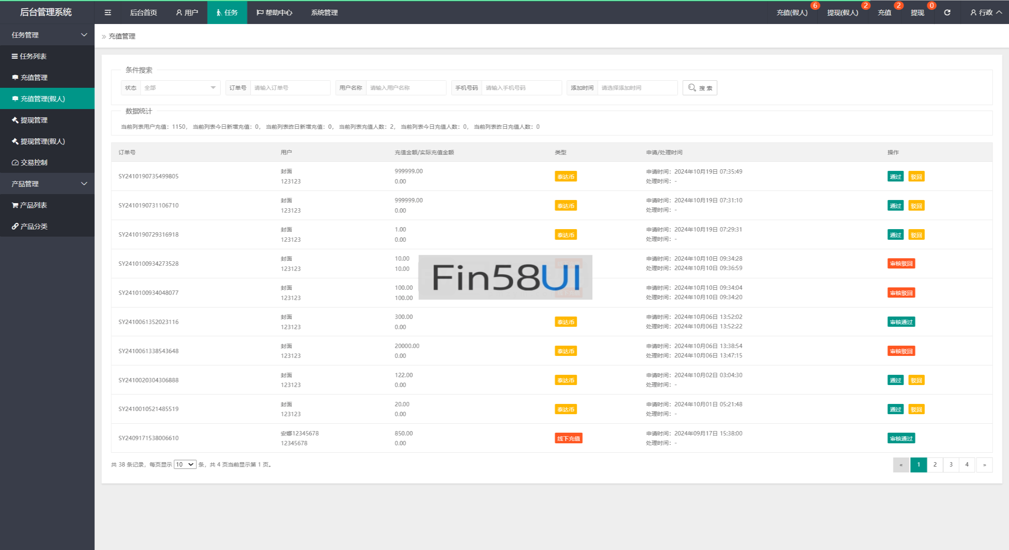This screenshot has height=550, width=1009.
Task: Go to pagination page 3
Action: pos(951,465)
